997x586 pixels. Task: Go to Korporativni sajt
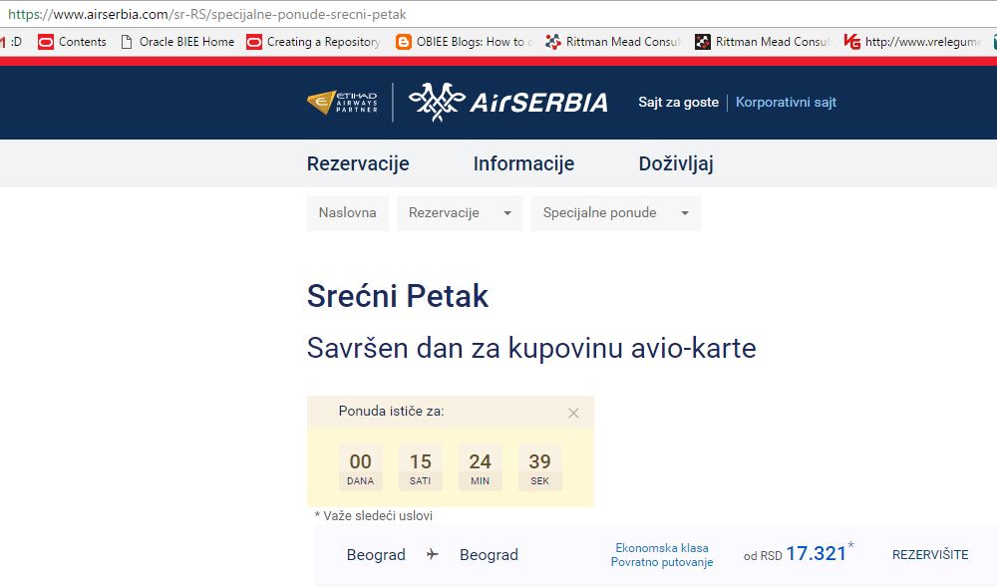pyautogui.click(x=786, y=103)
